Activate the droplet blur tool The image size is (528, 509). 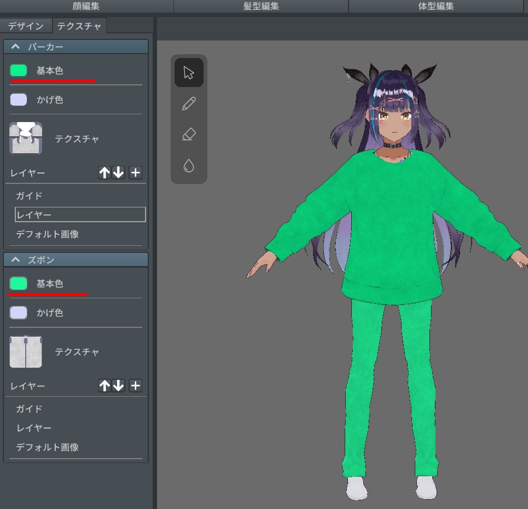(x=188, y=165)
